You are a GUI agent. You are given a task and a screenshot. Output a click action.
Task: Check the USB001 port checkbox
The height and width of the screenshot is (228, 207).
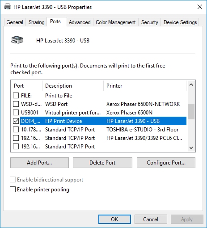coord(16,113)
